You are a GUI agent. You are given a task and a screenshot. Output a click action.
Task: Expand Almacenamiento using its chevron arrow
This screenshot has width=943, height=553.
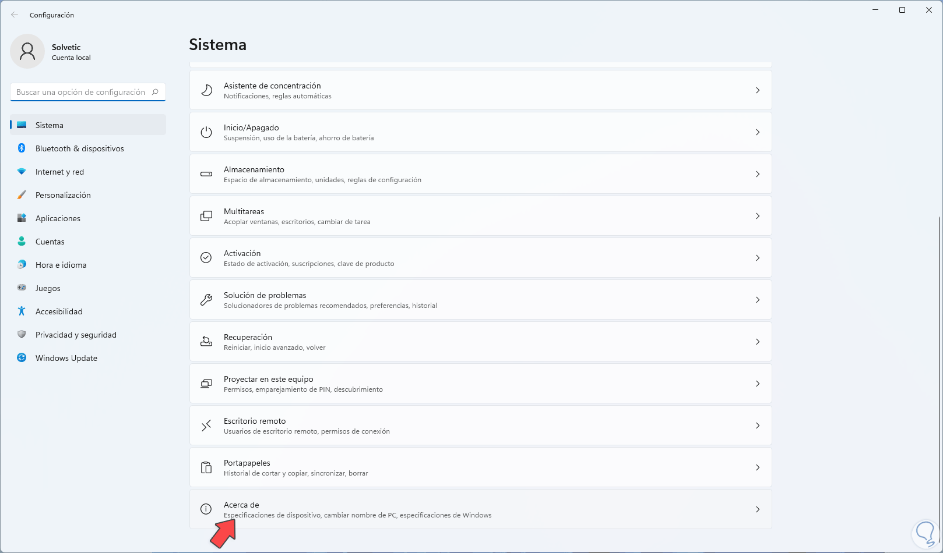(757, 174)
